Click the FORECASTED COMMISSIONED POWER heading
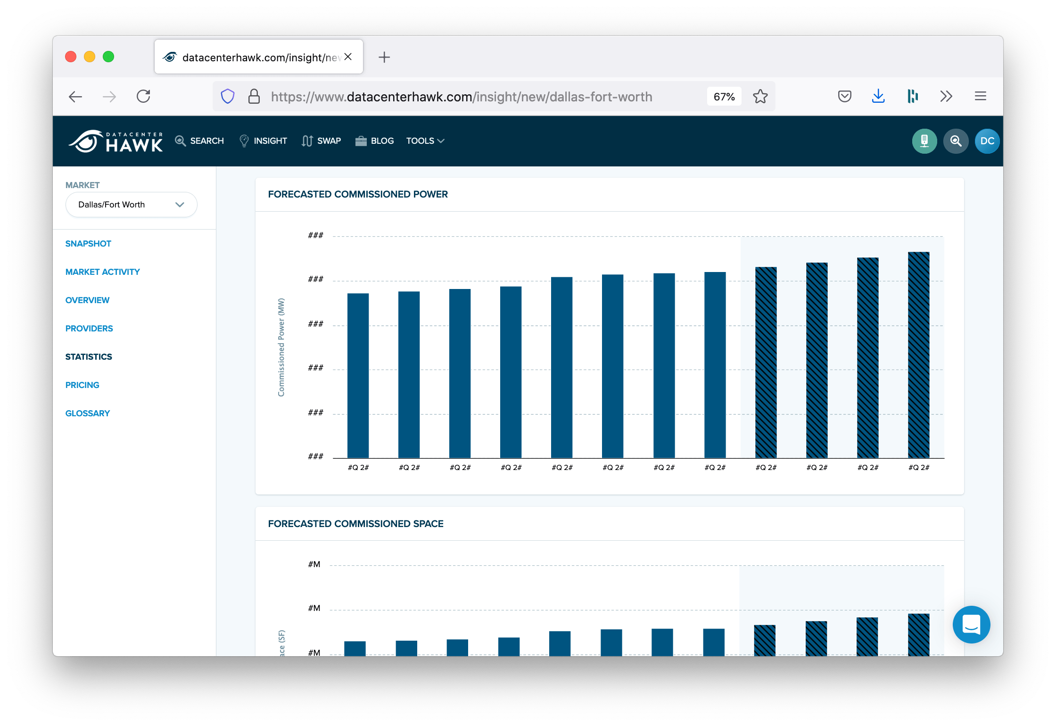This screenshot has width=1056, height=726. coord(358,194)
